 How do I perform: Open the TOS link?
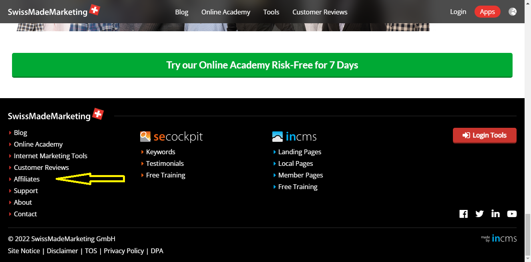pyautogui.click(x=91, y=251)
